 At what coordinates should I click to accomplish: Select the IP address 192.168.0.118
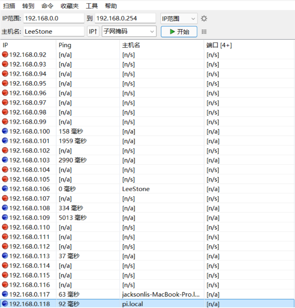pos(30,304)
